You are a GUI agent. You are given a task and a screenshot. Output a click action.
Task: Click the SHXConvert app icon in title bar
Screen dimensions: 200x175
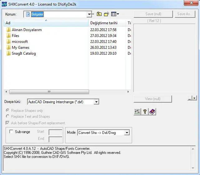4,4
